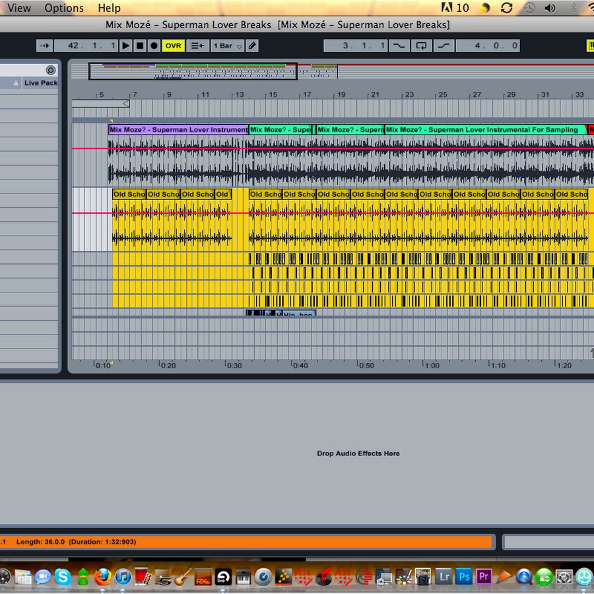The image size is (594, 594).
Task: Open iZotope RX from the dock
Action: [x=203, y=577]
